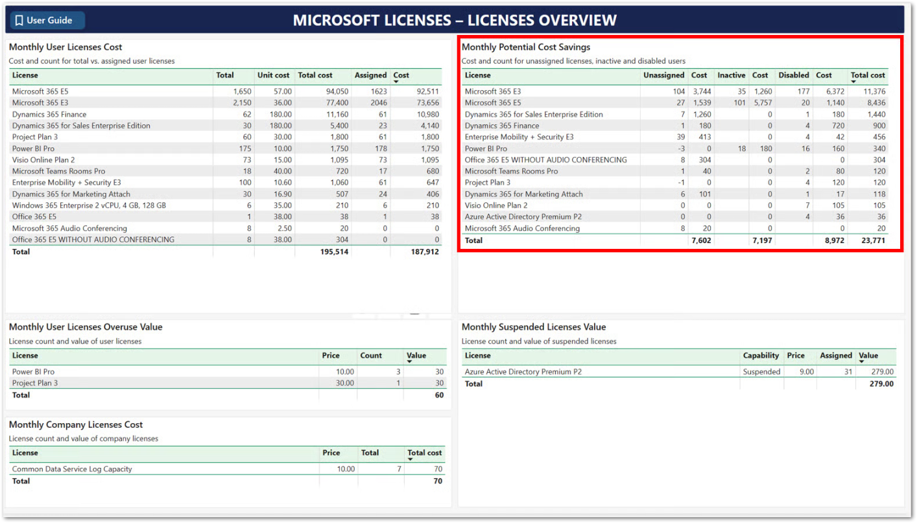Screen dimensions: 917x523
Task: Select the Count column header in Overuse table
Action: tap(371, 355)
